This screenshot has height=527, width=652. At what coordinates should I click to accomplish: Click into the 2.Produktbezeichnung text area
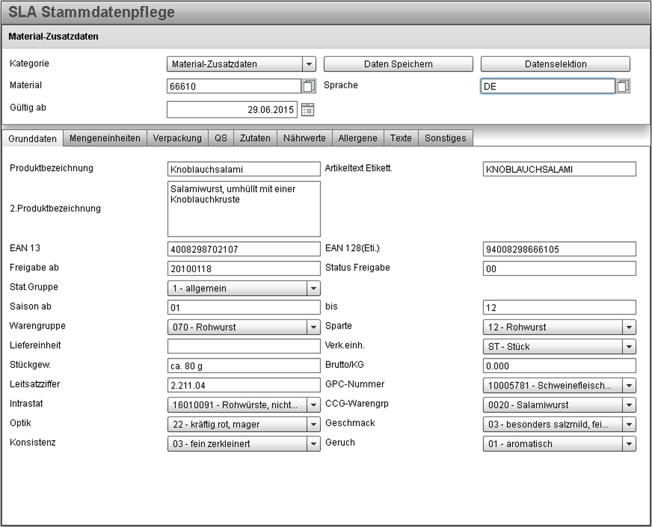[x=244, y=209]
